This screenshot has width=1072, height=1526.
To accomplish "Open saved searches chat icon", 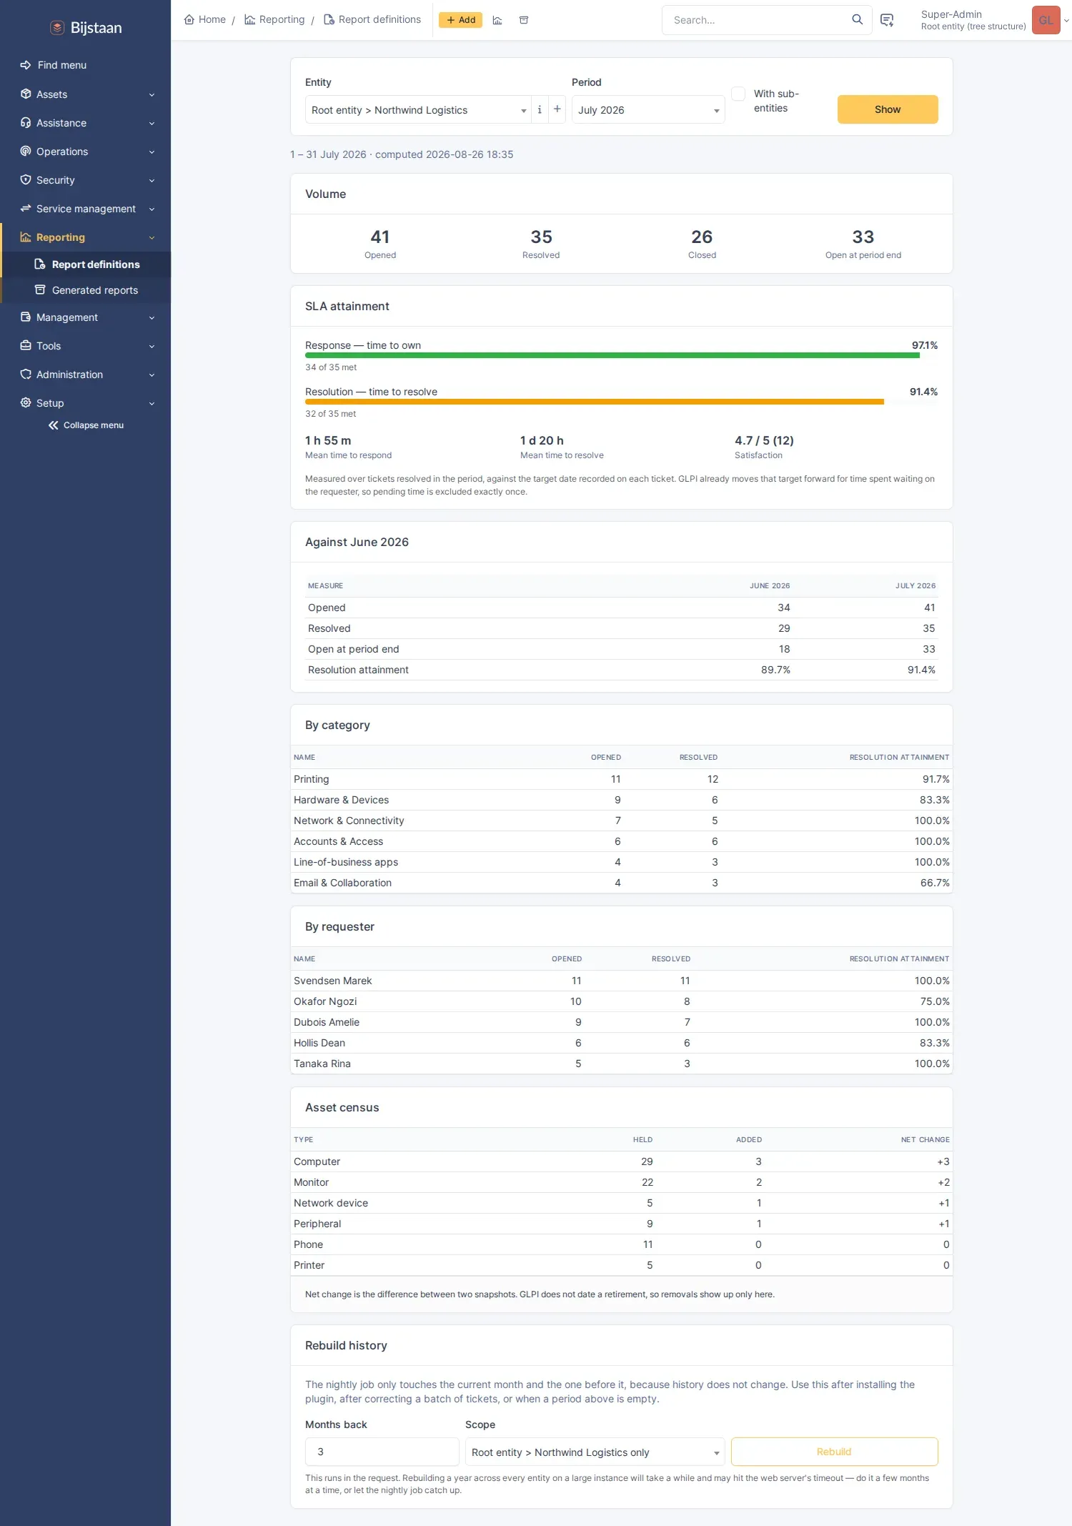I will (x=887, y=20).
